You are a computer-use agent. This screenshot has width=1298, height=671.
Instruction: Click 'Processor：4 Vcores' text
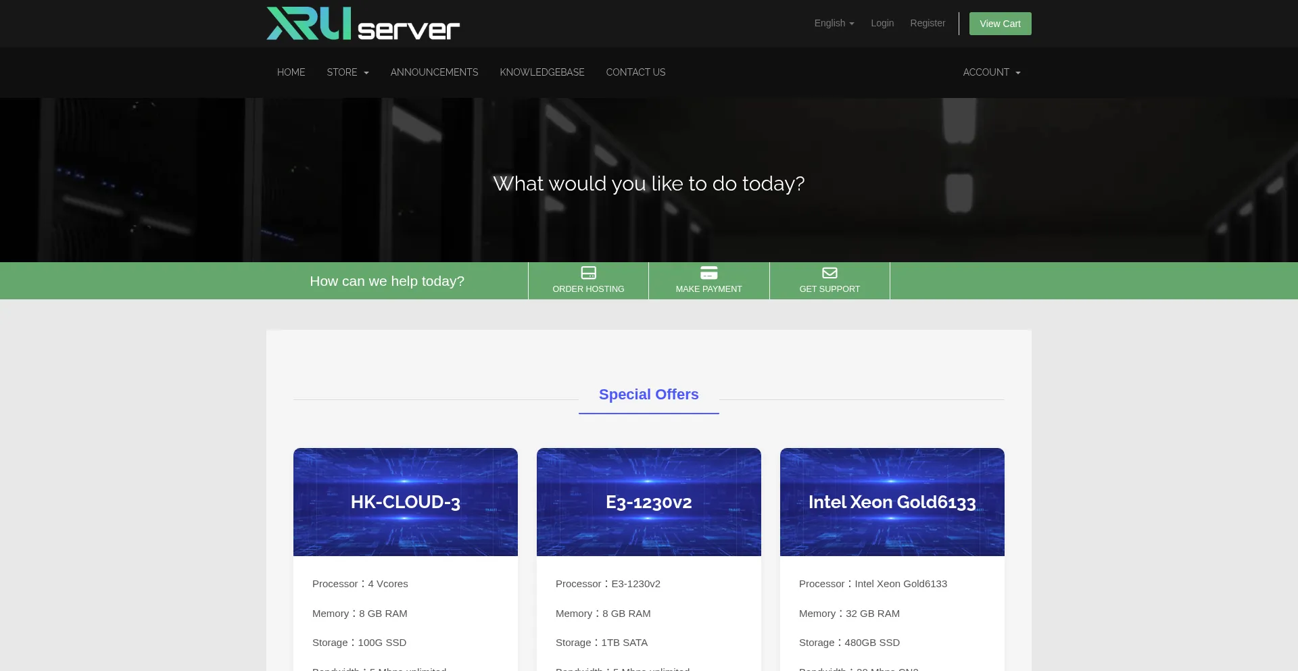pos(360,584)
